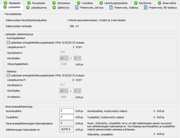Switch to the Perustiedot tab
The height and width of the screenshot is (138, 180).
pos(37,3)
